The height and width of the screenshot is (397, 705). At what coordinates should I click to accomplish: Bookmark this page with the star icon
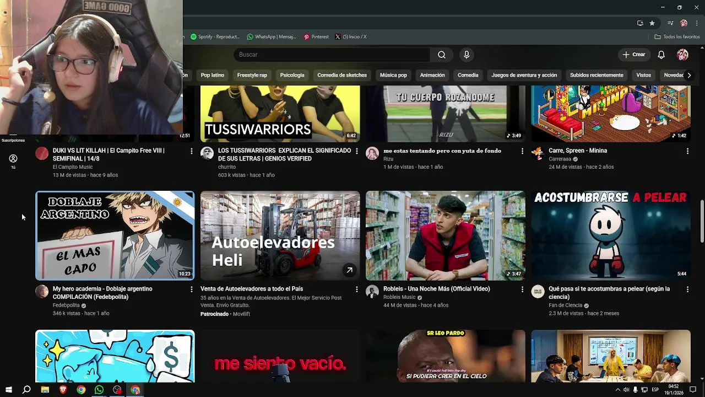click(x=652, y=23)
